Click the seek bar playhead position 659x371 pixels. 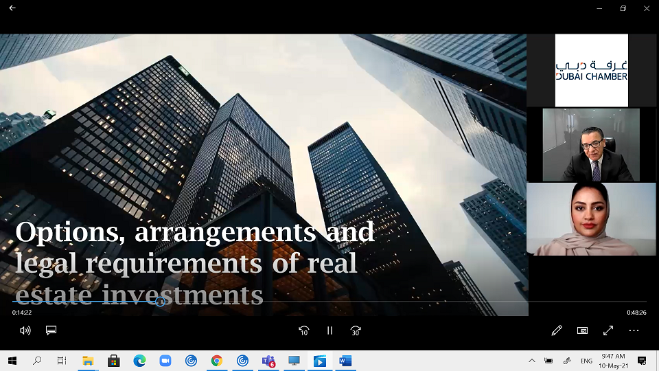pyautogui.click(x=160, y=302)
